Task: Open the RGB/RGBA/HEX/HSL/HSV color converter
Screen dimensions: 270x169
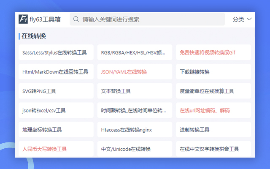Action: tap(135, 52)
